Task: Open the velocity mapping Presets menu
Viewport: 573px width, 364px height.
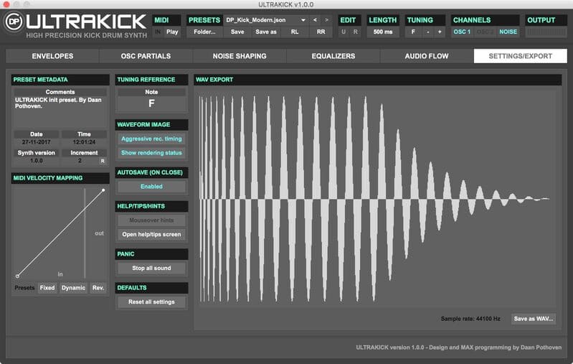Action: pos(24,288)
